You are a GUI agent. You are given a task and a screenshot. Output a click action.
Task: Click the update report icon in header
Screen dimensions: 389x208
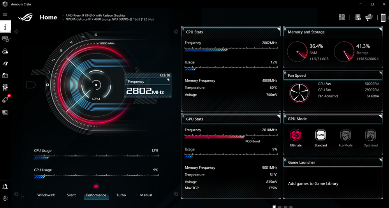tap(358, 18)
